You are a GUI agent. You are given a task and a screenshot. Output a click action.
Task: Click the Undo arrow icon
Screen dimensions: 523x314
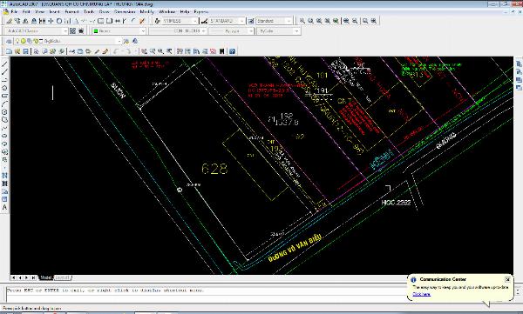pos(116,51)
